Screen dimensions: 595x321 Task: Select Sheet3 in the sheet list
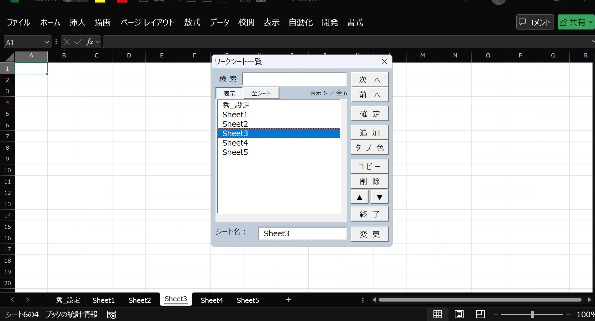pos(279,133)
